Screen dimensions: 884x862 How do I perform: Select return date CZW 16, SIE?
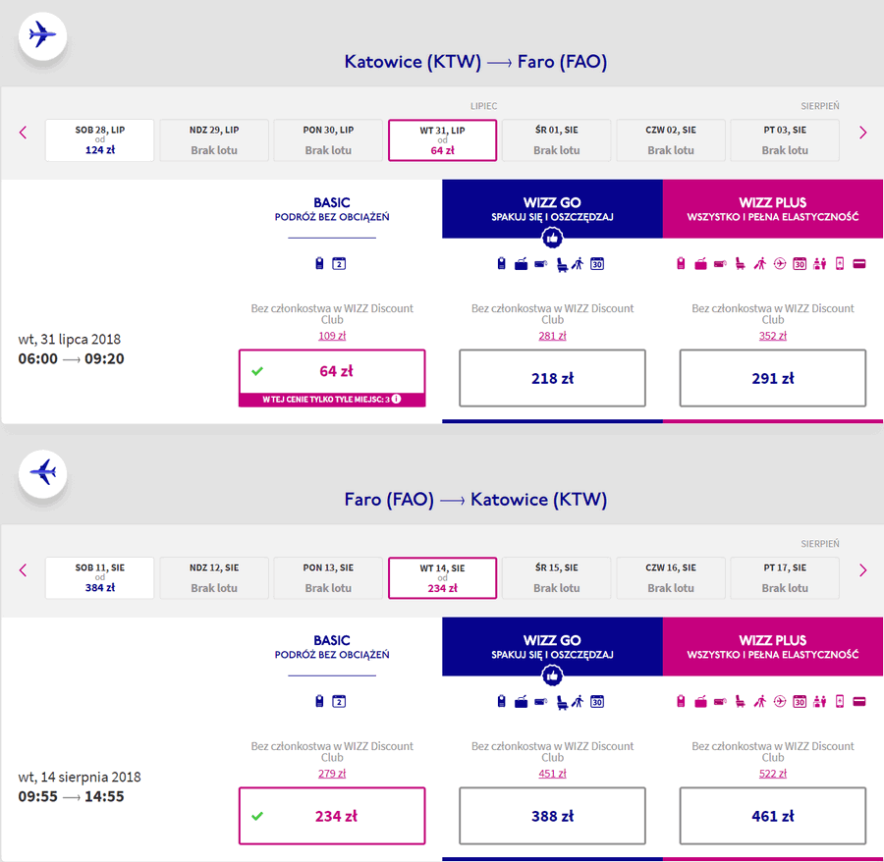(x=671, y=578)
